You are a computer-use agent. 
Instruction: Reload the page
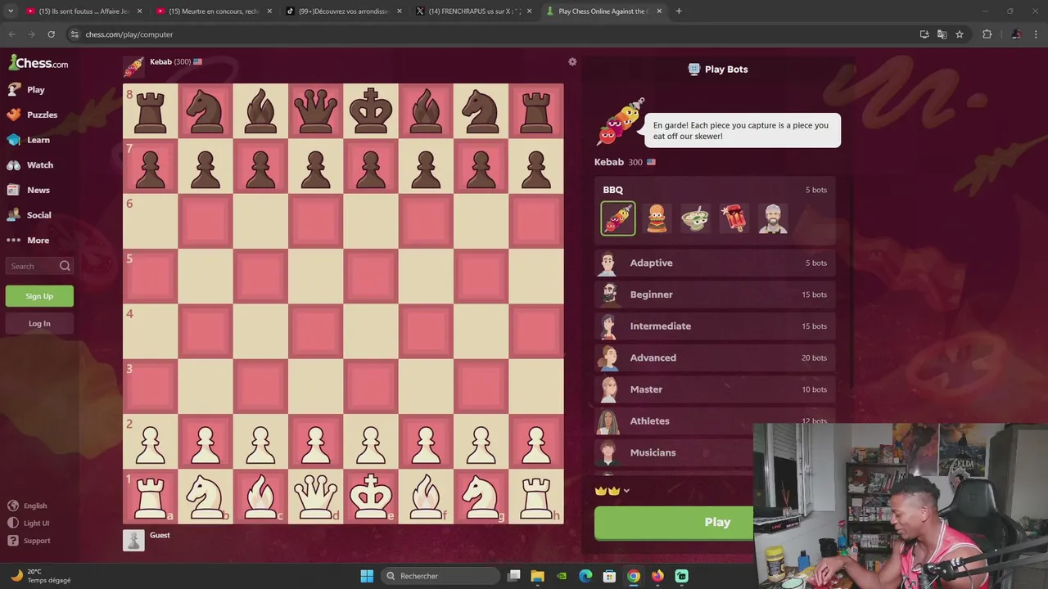pos(51,34)
